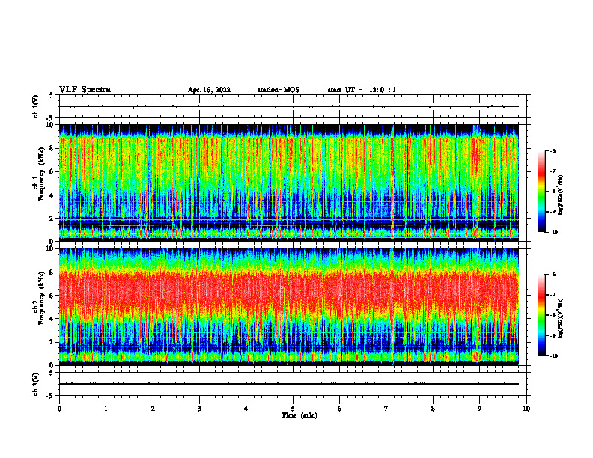
Task: Click the "ch.1(V)" waveform axis label
Action: point(36,106)
